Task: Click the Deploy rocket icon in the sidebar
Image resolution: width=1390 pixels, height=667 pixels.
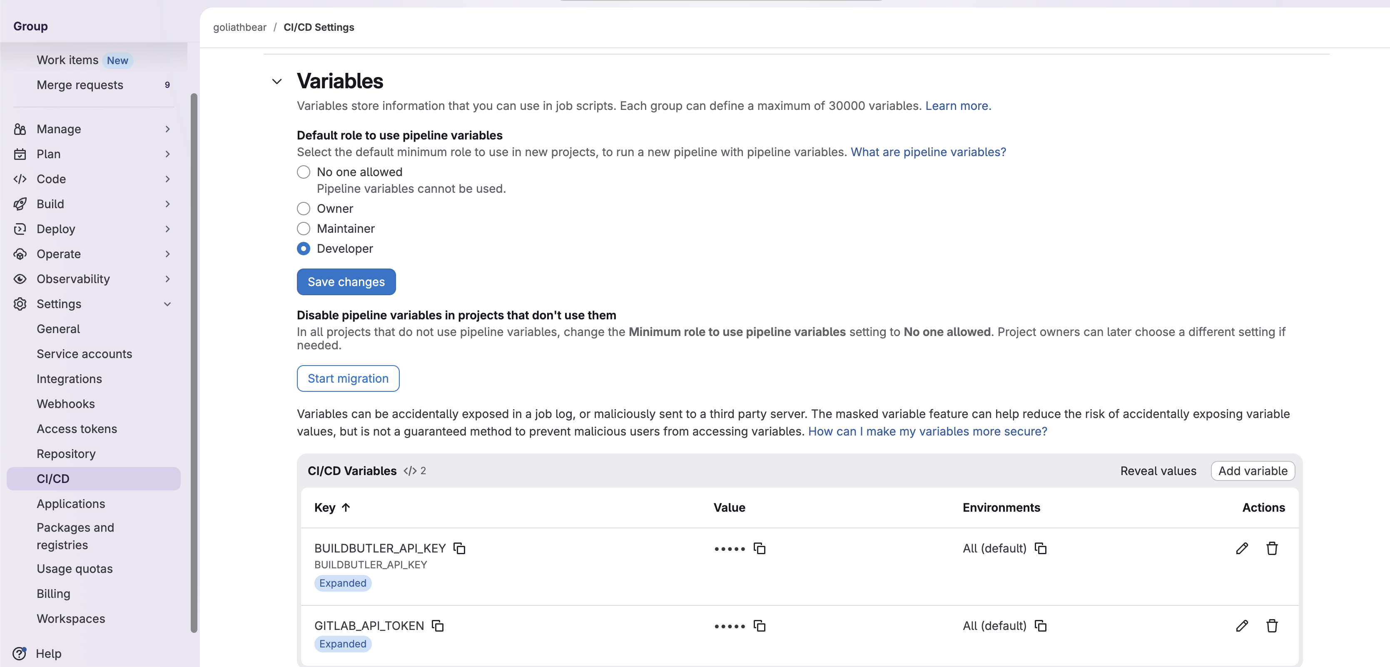Action: 20,229
